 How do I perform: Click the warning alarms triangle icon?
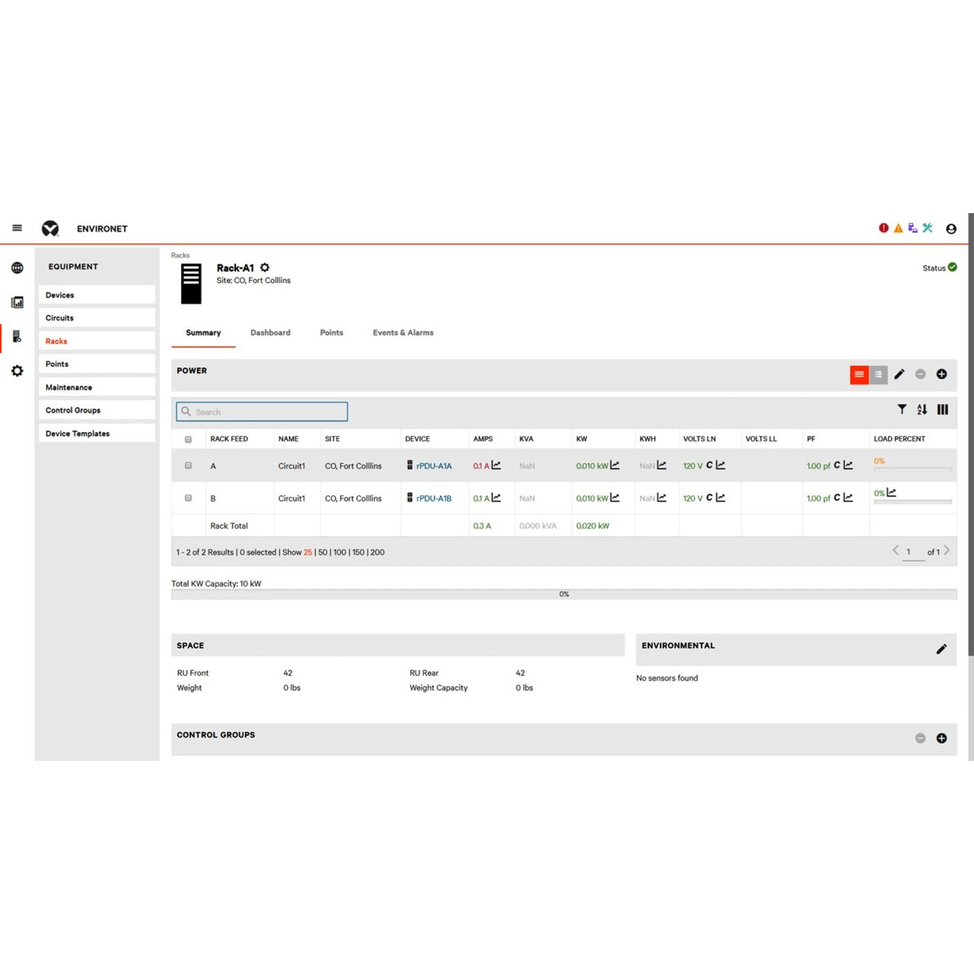[x=897, y=228]
